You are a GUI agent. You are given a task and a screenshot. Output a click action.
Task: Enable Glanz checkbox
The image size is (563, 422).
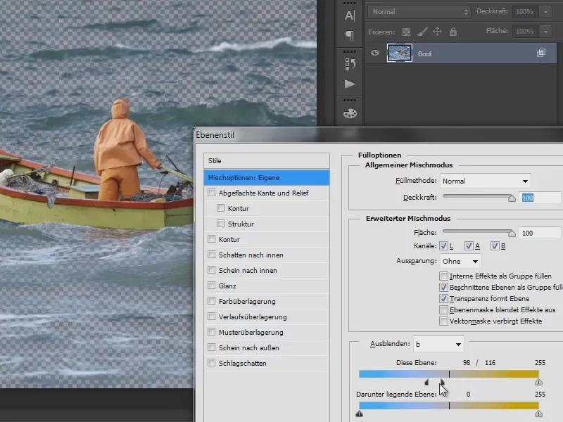[212, 286]
